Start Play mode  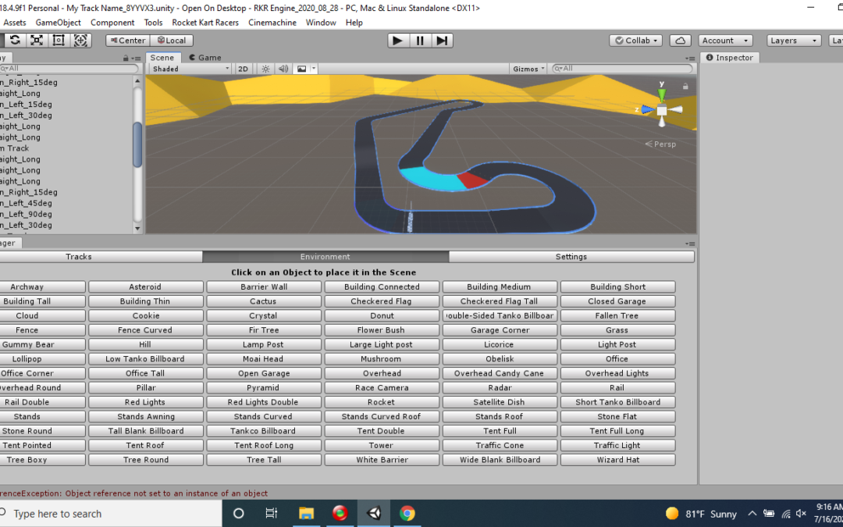pyautogui.click(x=398, y=41)
